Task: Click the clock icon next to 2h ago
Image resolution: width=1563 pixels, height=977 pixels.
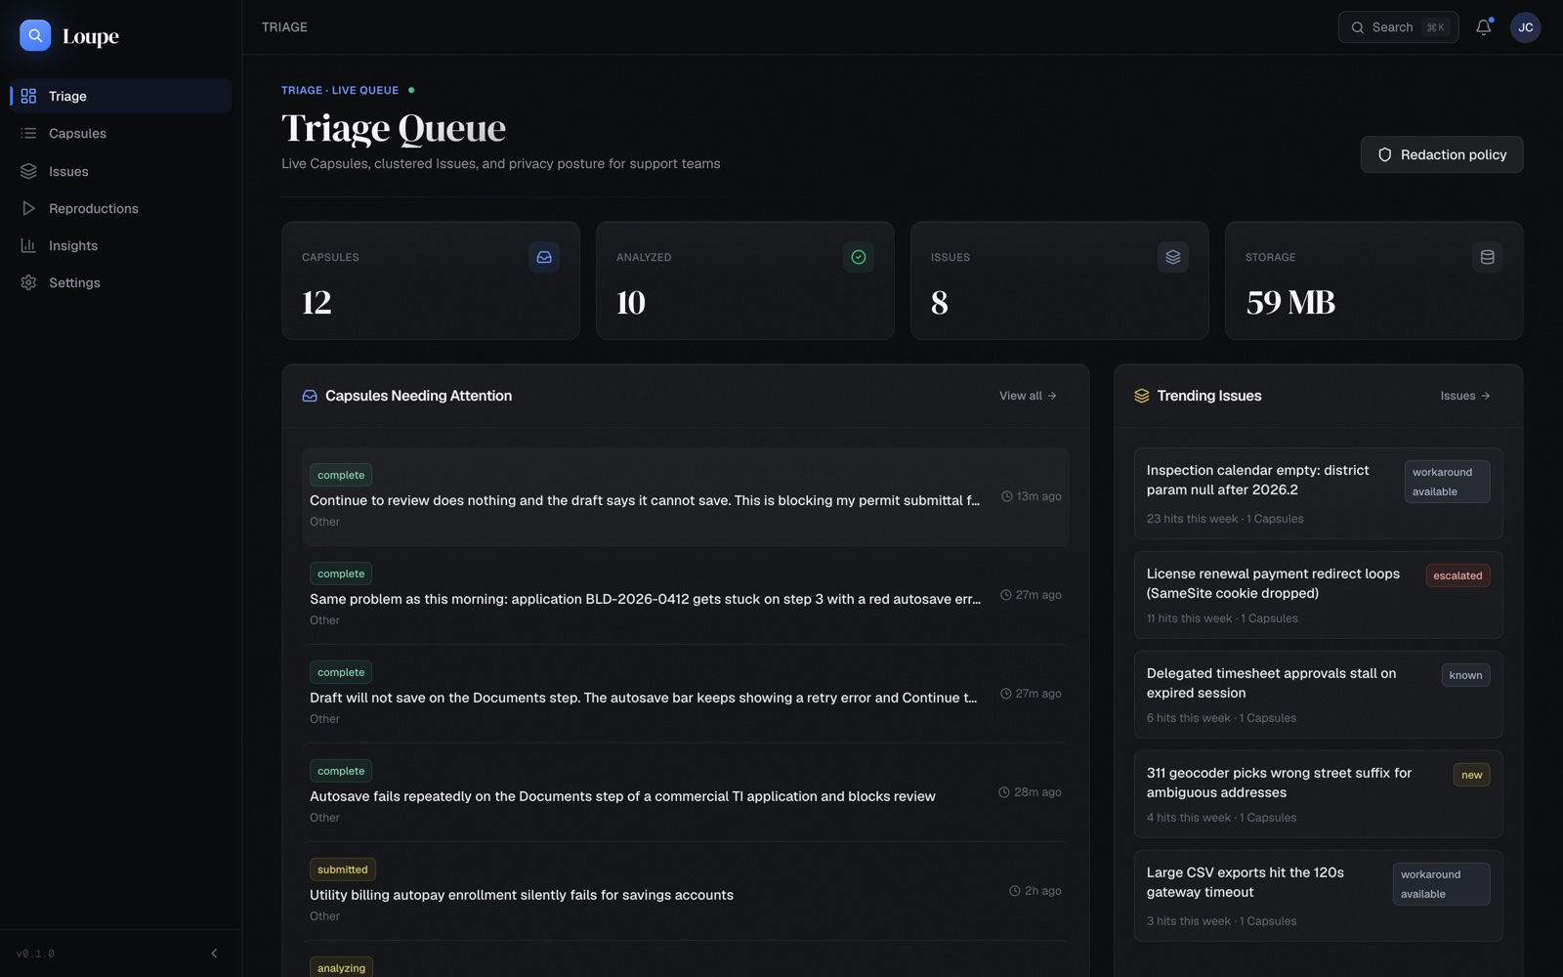Action: [1015, 891]
